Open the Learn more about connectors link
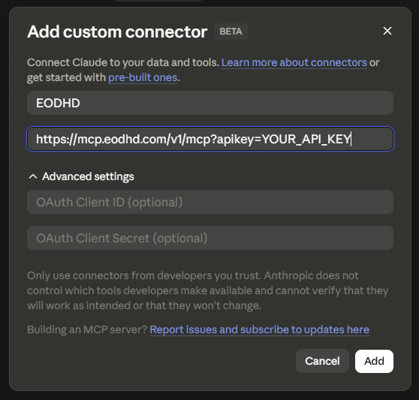Image resolution: width=419 pixels, height=400 pixels. pyautogui.click(x=294, y=62)
